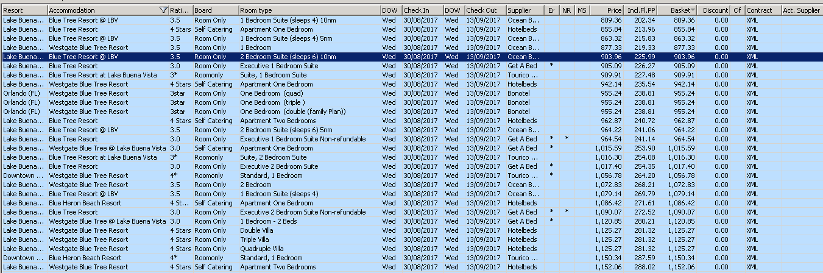The width and height of the screenshot is (823, 273).
Task: Click the Act. Supplier column header
Action: click(x=802, y=10)
